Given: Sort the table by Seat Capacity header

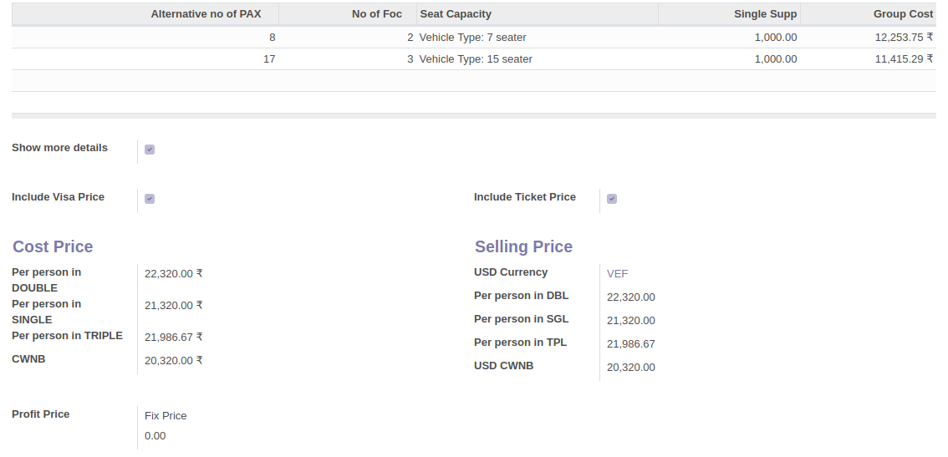Looking at the screenshot, I should (456, 14).
